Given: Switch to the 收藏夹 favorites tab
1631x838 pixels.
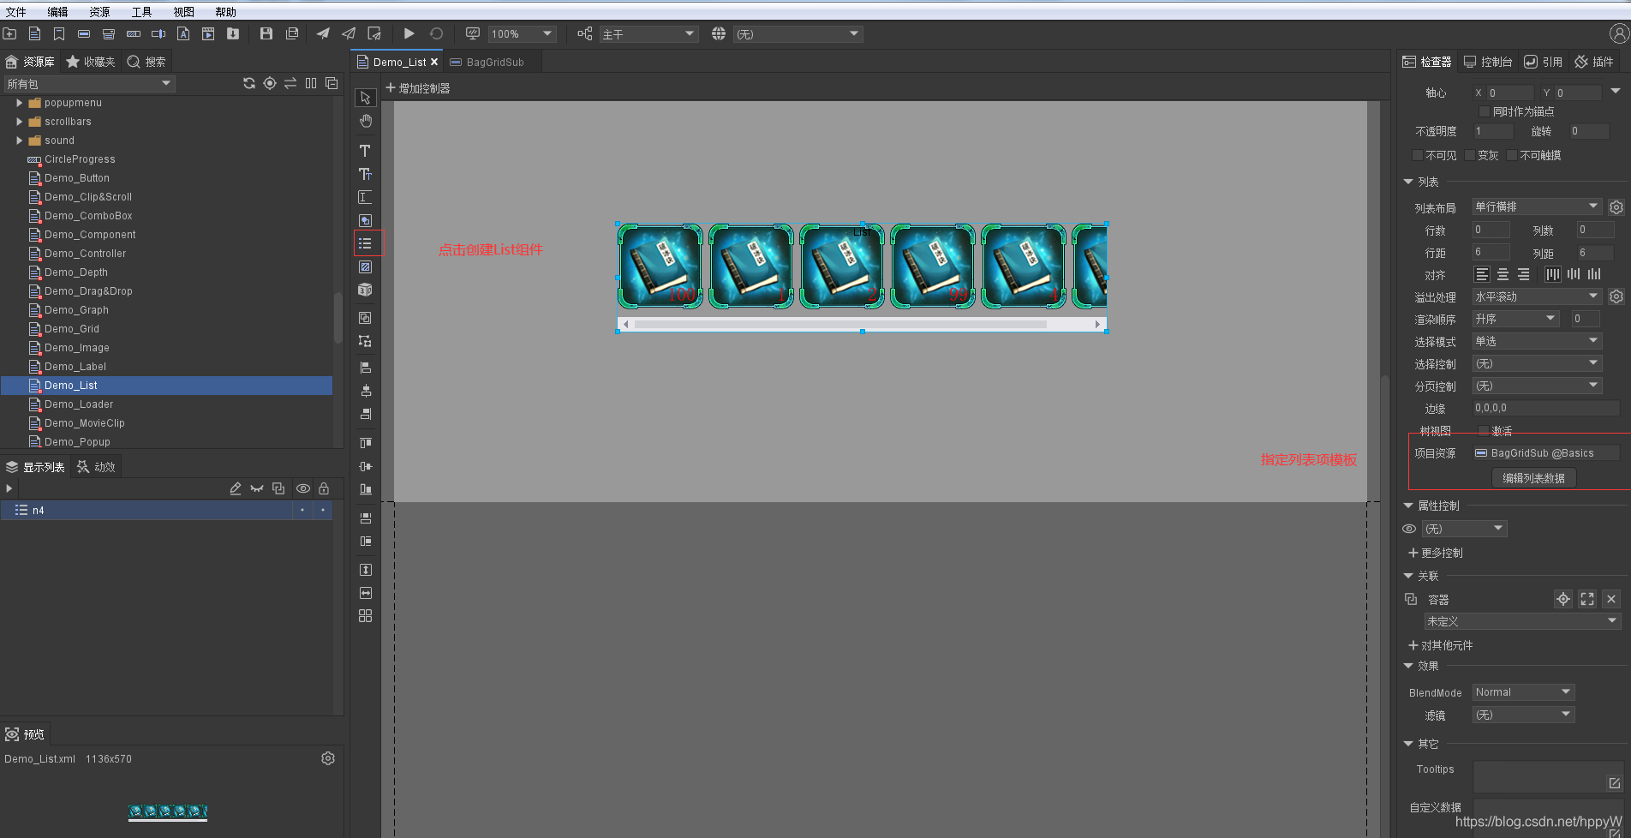Looking at the screenshot, I should 91,62.
